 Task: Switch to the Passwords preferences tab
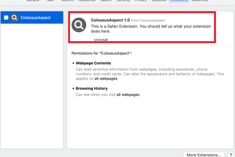86,1
